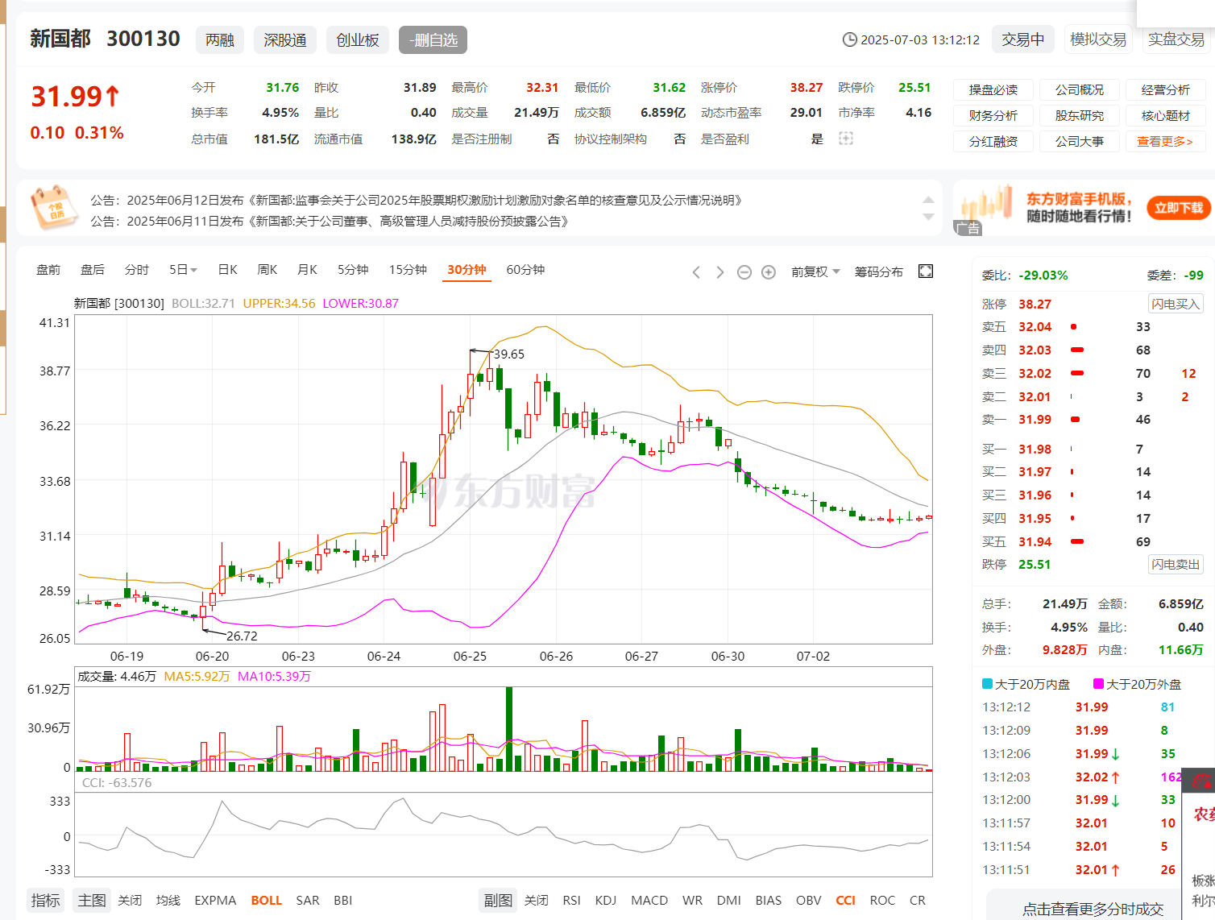Image resolution: width=1215 pixels, height=920 pixels.
Task: Switch to the 盘前 chart tab
Action: click(48, 270)
